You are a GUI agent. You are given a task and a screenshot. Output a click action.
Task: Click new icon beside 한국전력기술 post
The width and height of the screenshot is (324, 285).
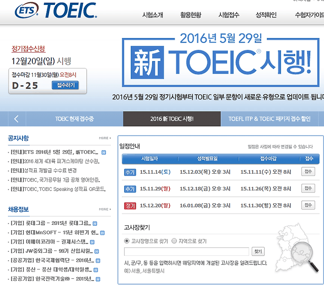(98, 279)
